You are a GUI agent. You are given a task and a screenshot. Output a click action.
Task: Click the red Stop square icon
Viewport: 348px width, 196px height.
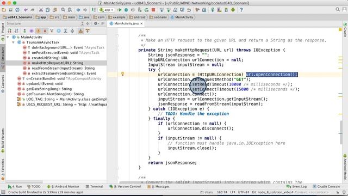click(x=153, y=10)
